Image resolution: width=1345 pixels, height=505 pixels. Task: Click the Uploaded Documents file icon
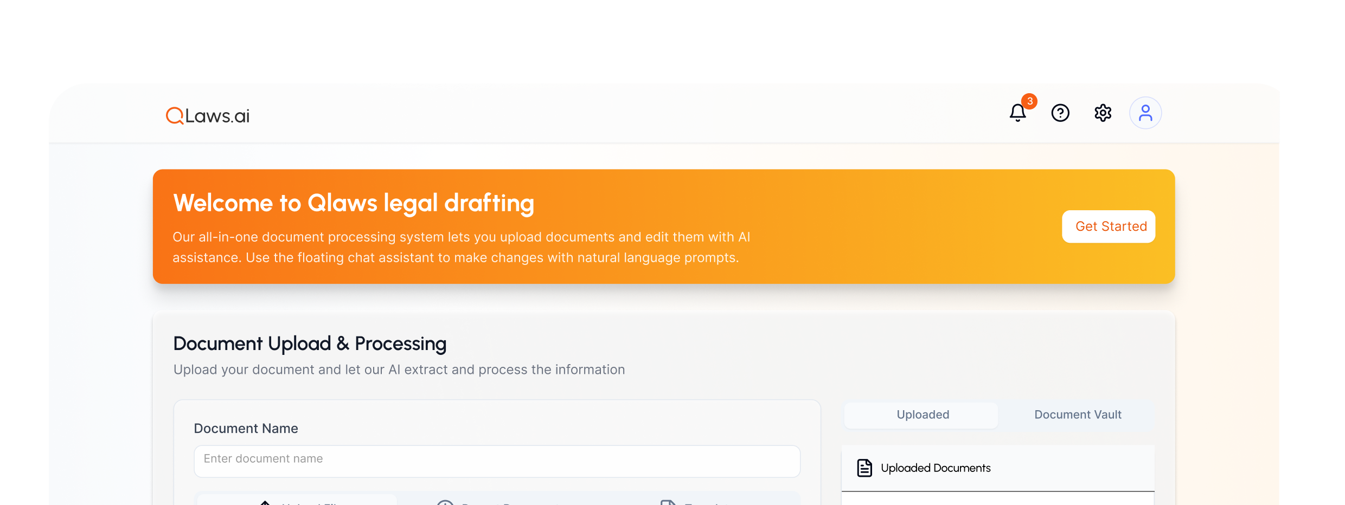point(864,468)
